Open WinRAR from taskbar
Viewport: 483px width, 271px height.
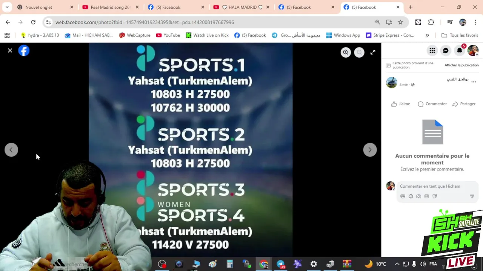click(347, 264)
